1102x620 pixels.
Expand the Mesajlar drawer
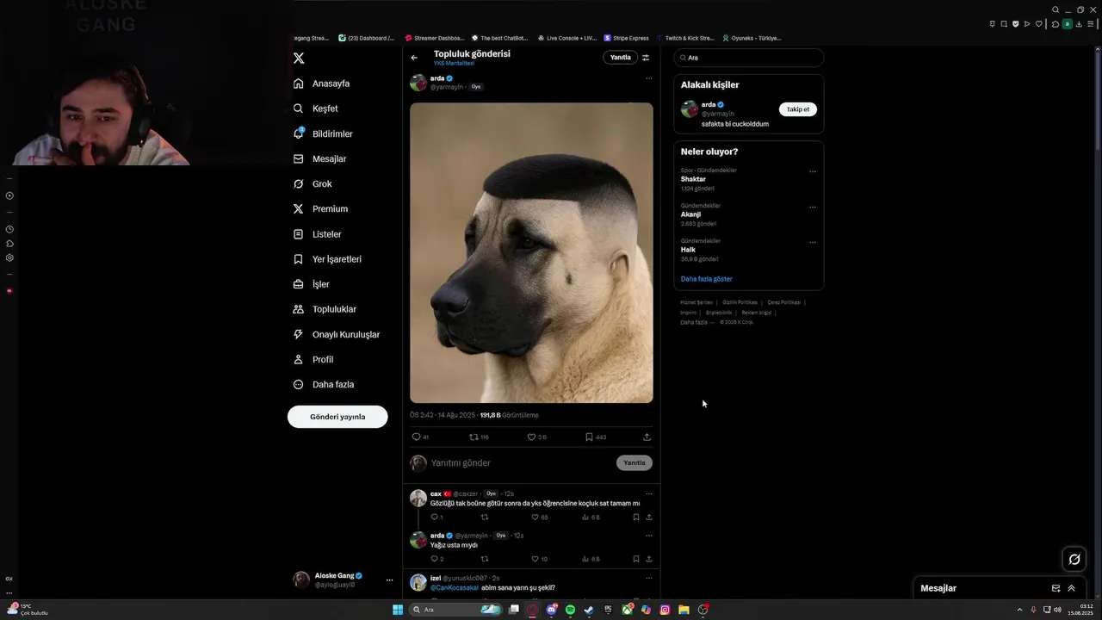coord(1072,588)
